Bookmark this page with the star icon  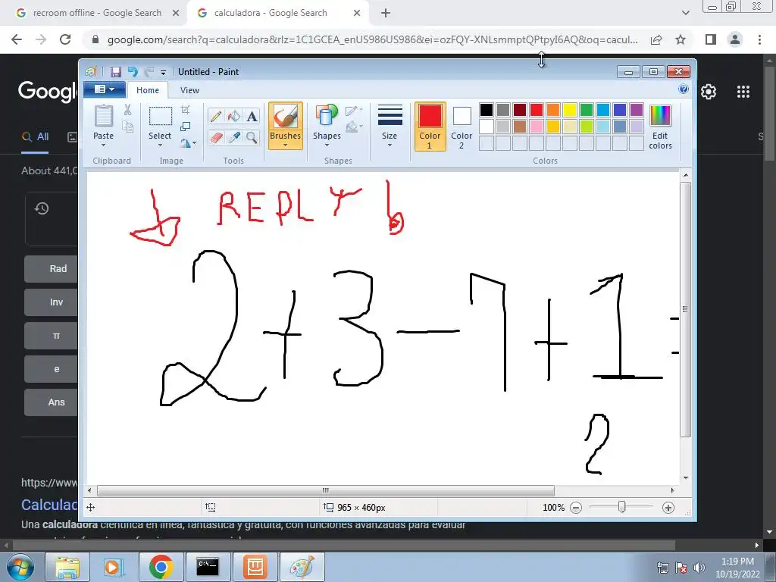pyautogui.click(x=681, y=39)
